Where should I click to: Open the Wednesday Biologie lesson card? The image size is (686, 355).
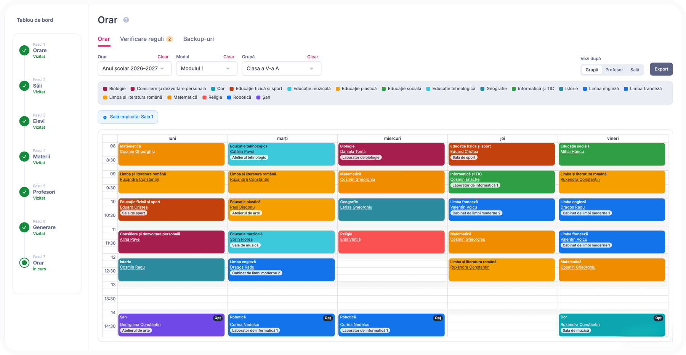391,154
